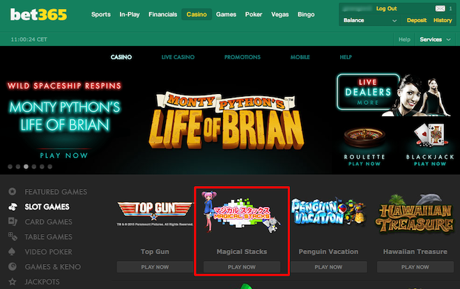
Task: Select the Featured Games star icon
Action: pyautogui.click(x=13, y=192)
